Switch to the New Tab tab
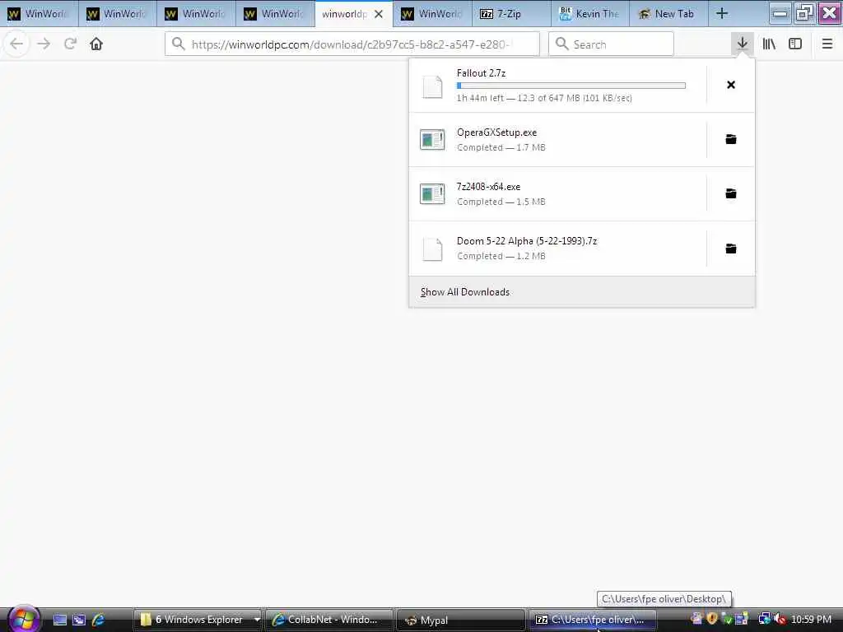The image size is (843, 632). click(x=668, y=14)
